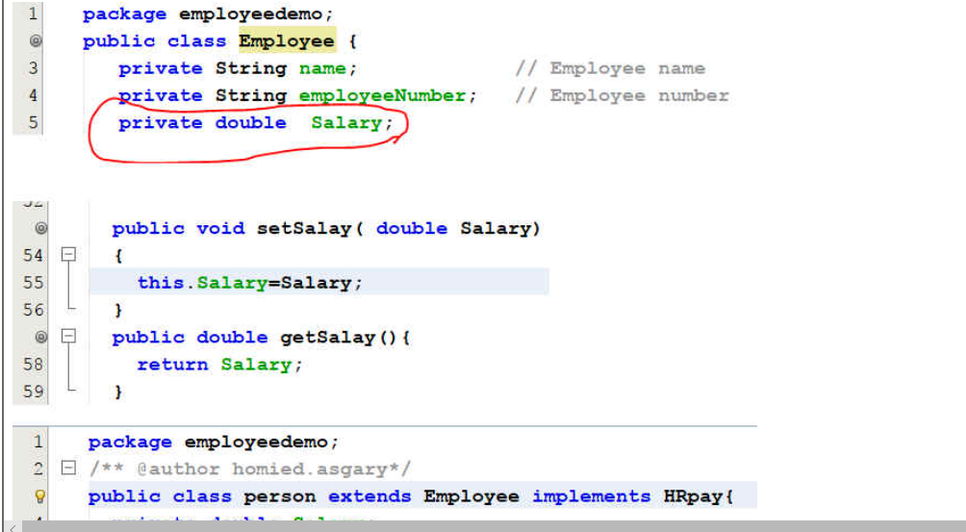This screenshot has height=532, width=966.
Task: Click the 'getSalay' method name
Action: pyautogui.click(x=328, y=338)
